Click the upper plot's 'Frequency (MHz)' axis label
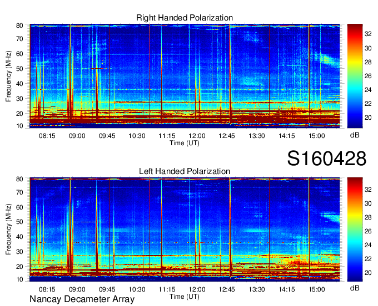Viewport: 378px width, 306px height. pyautogui.click(x=8, y=76)
